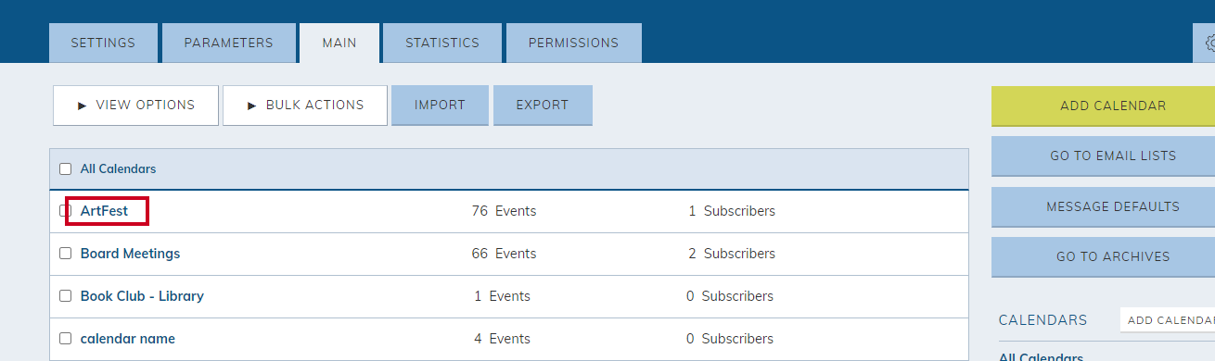The height and width of the screenshot is (361, 1215).
Task: Open the Statistics tab
Action: tap(442, 43)
